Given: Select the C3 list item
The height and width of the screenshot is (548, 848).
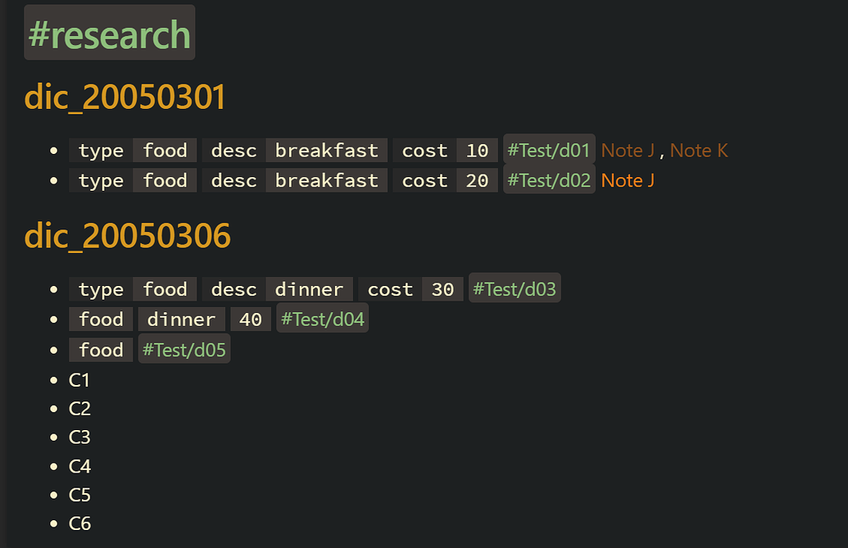Looking at the screenshot, I should [79, 437].
